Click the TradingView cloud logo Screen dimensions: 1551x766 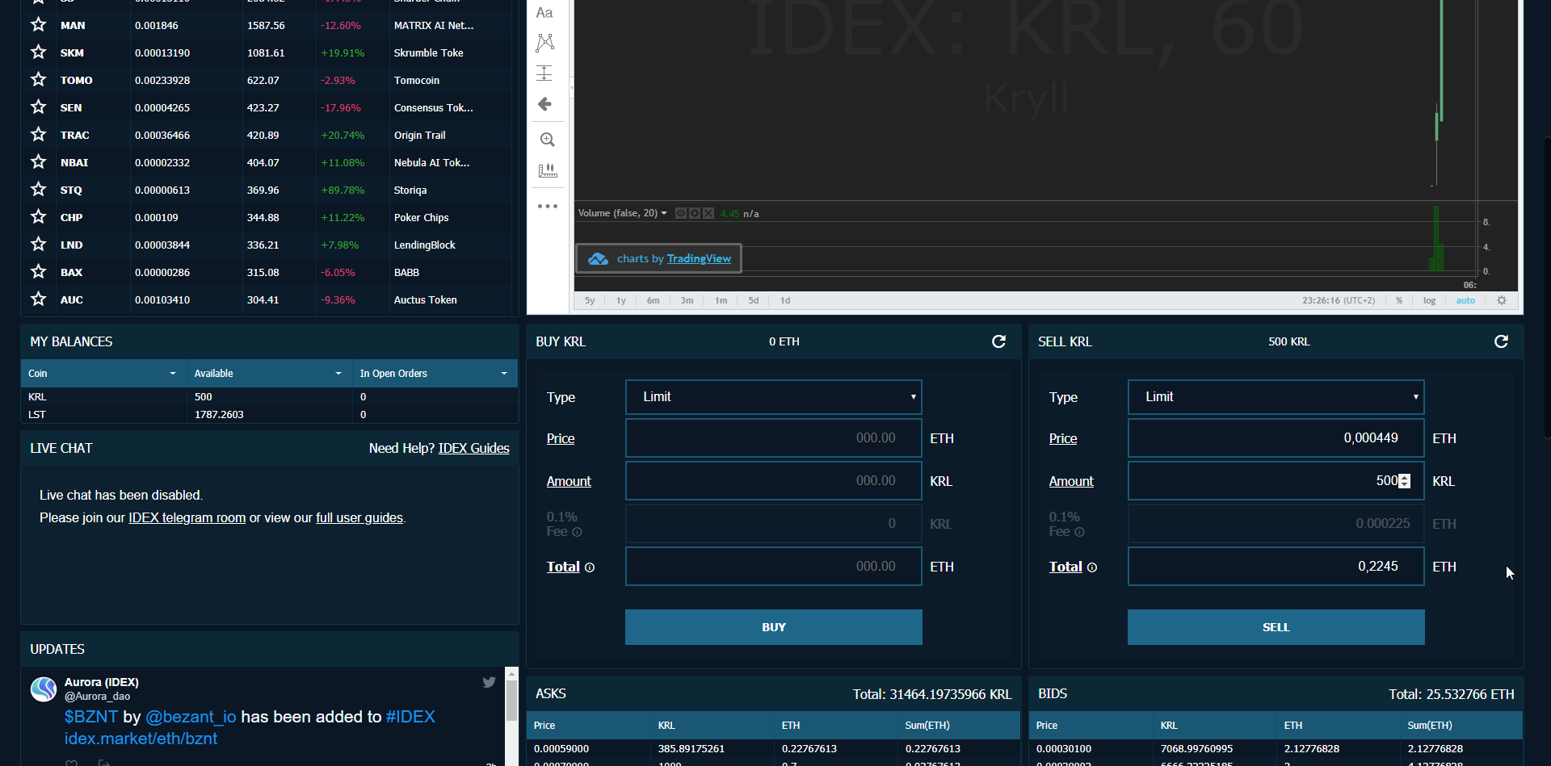[x=598, y=259]
